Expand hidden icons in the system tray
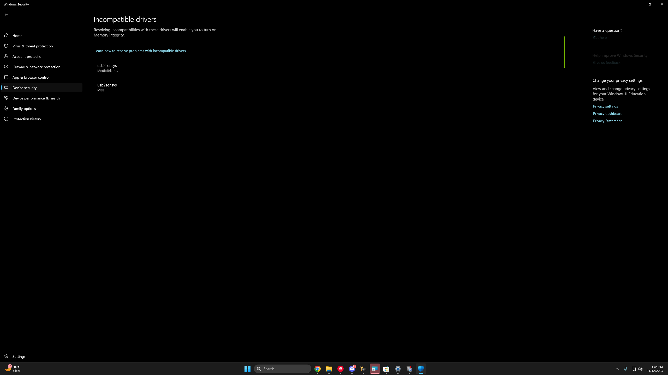 (x=617, y=369)
